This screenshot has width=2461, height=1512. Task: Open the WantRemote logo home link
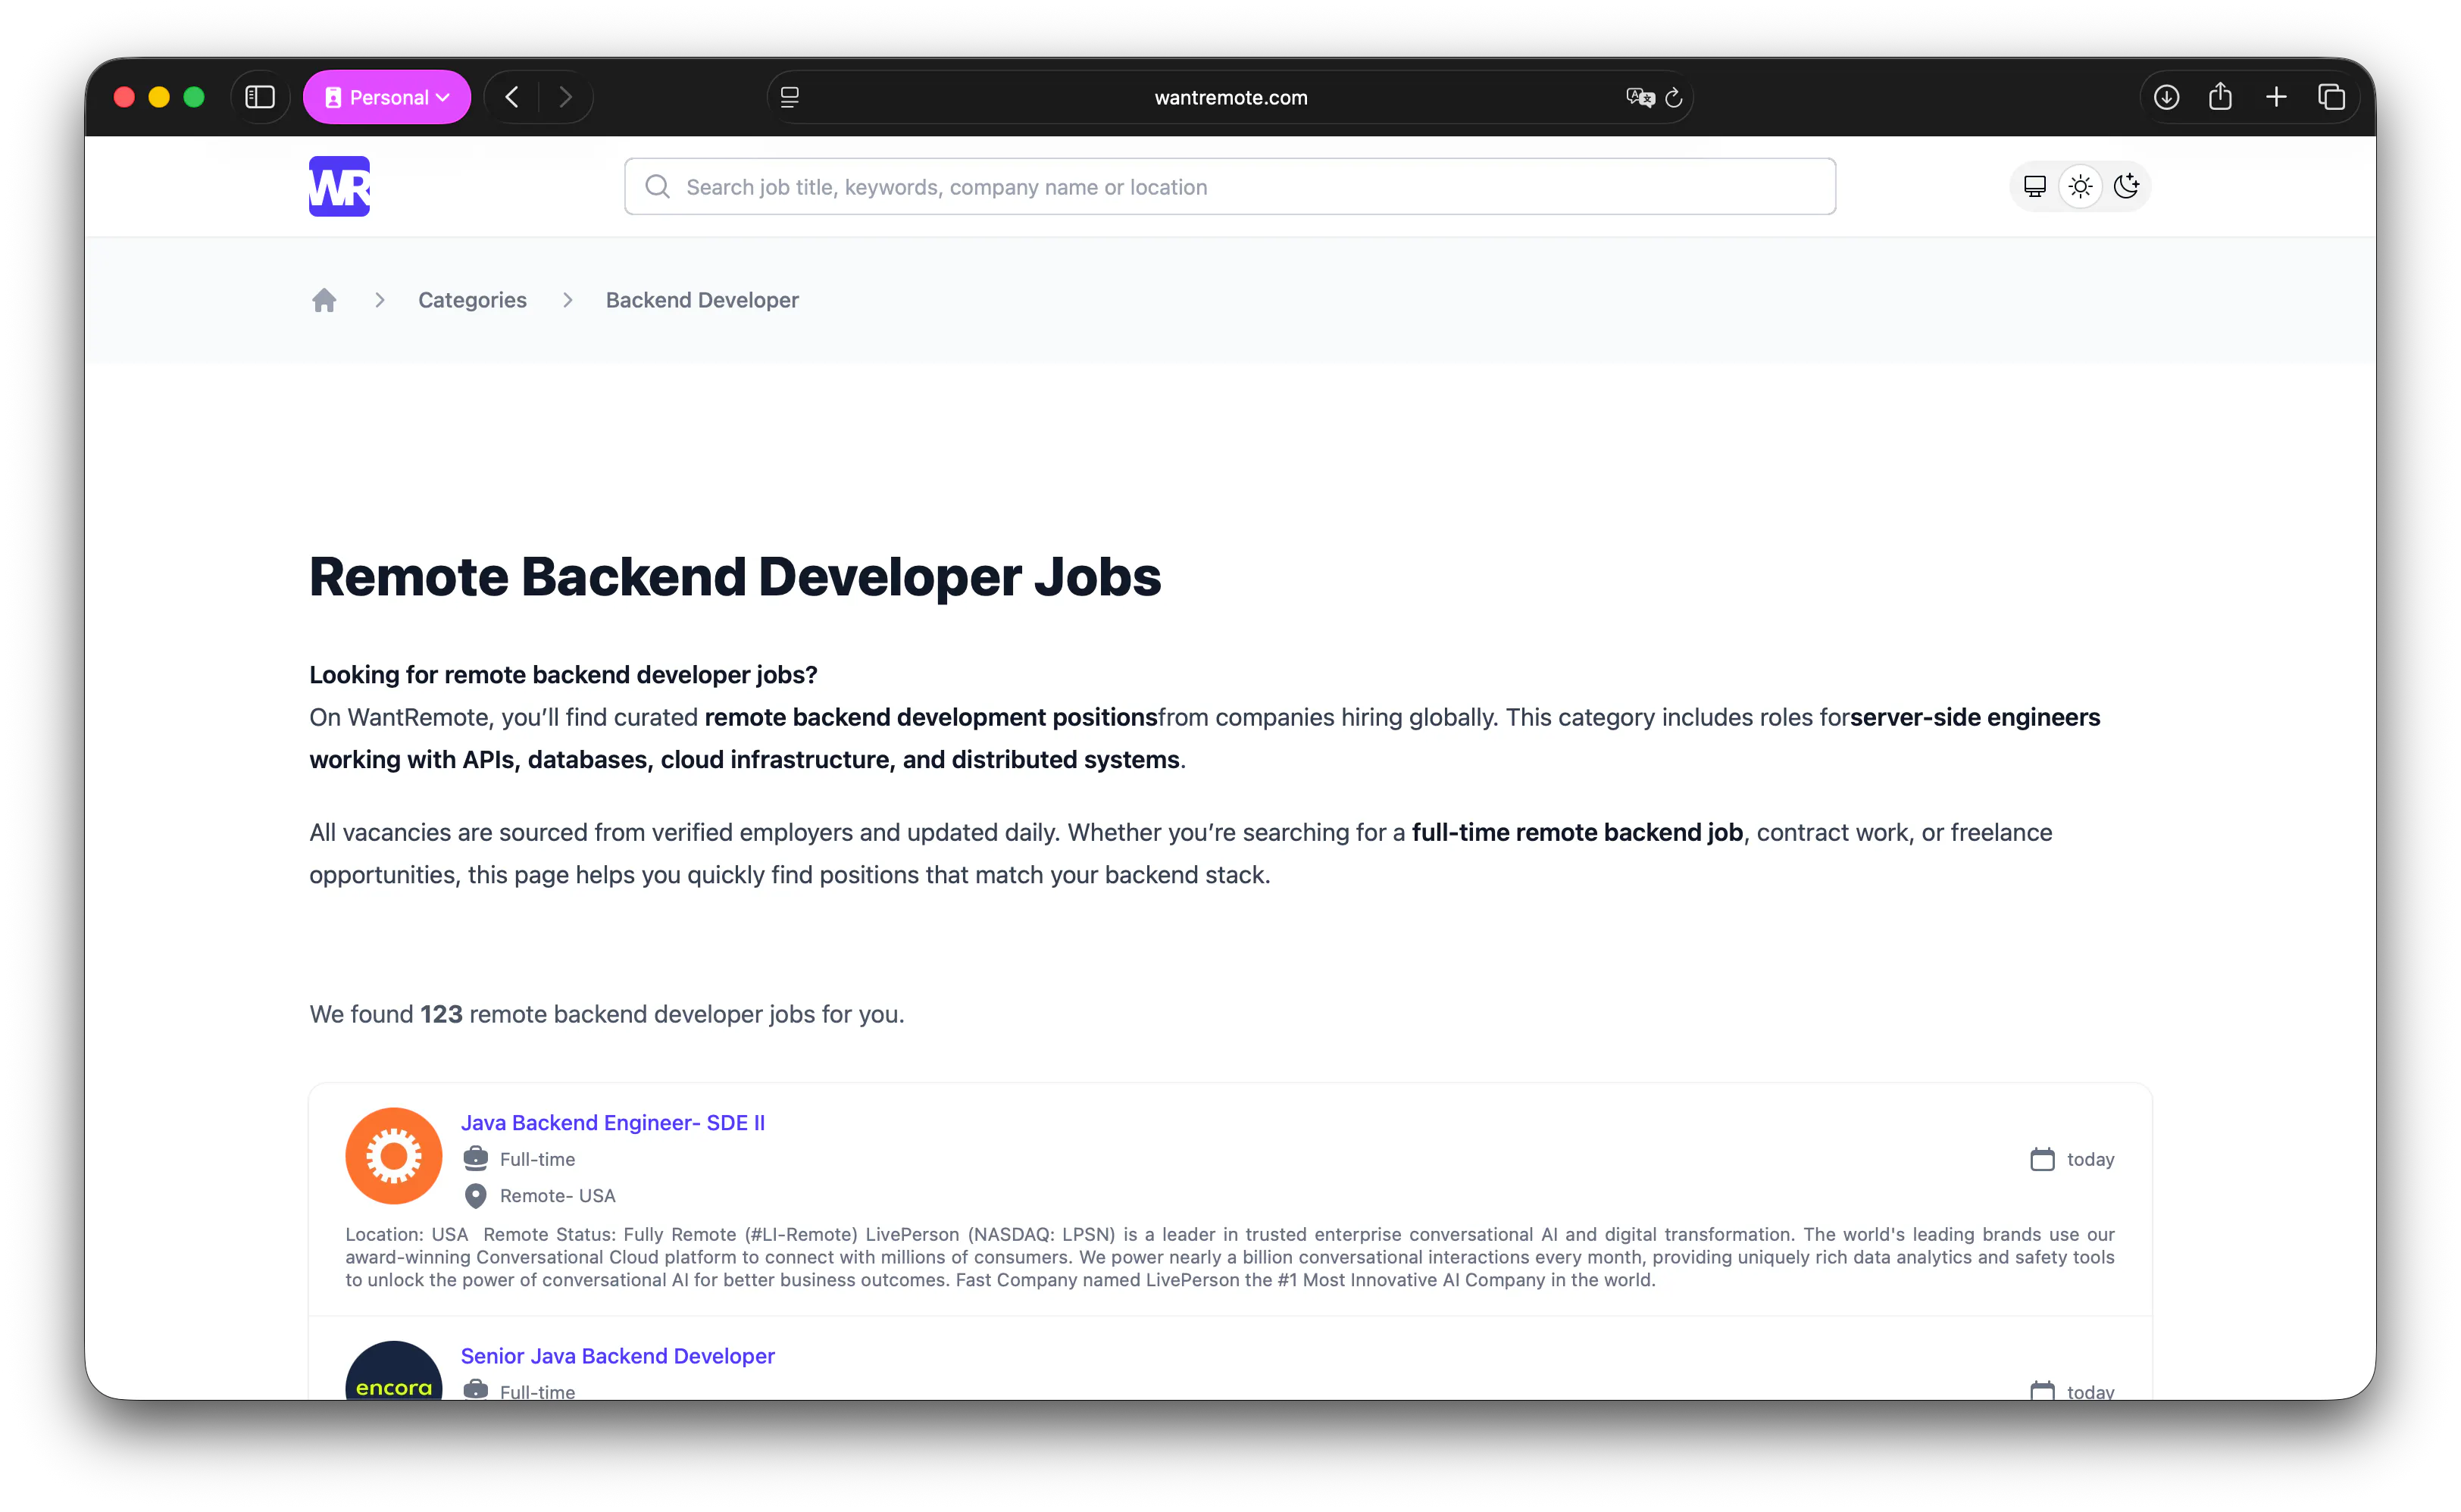(x=339, y=186)
